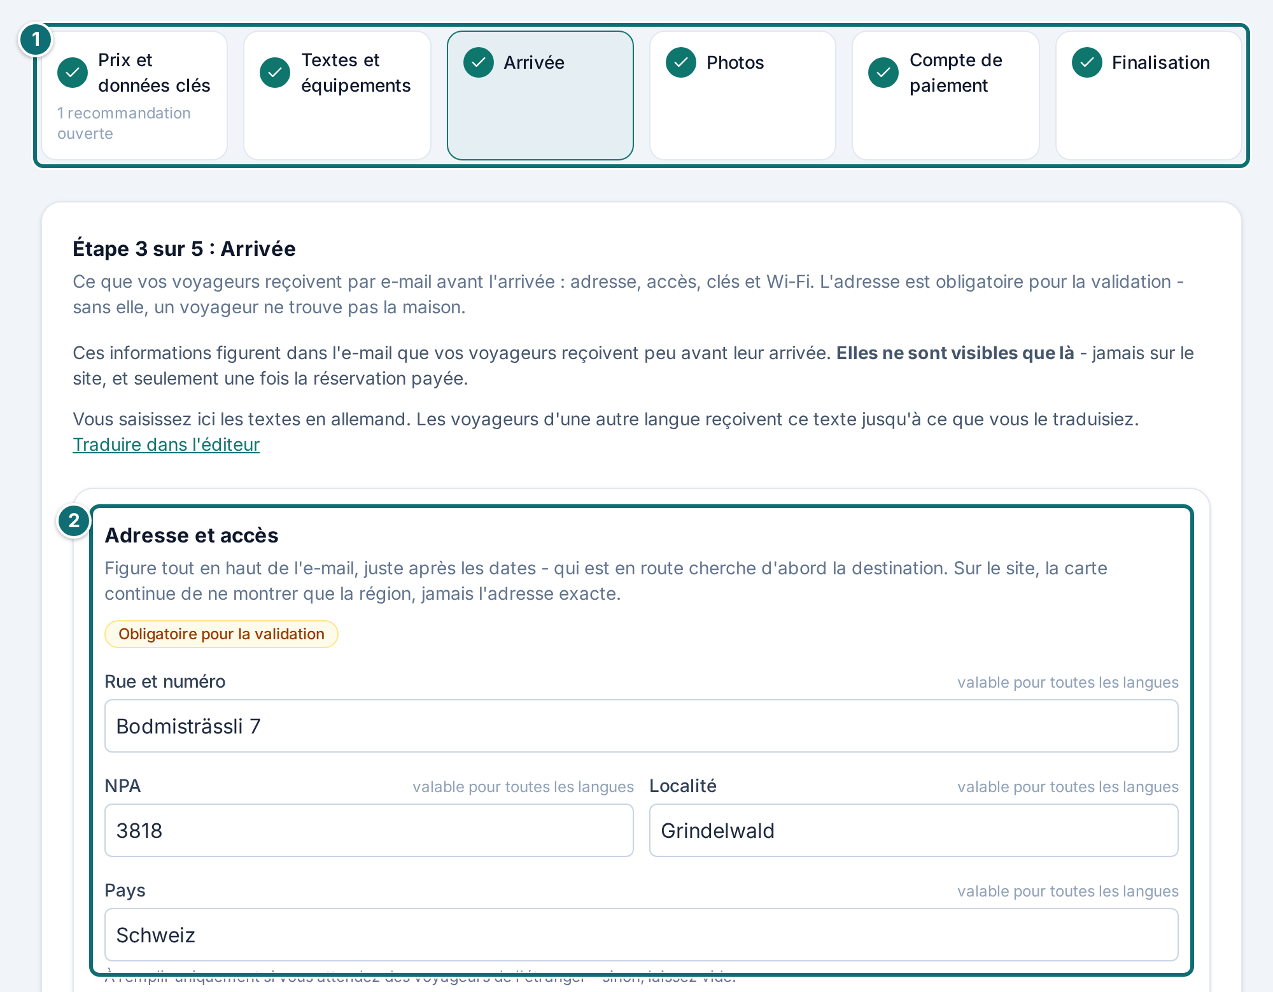Click 'valable pour toutes les langues' beside Localité

click(x=1068, y=787)
